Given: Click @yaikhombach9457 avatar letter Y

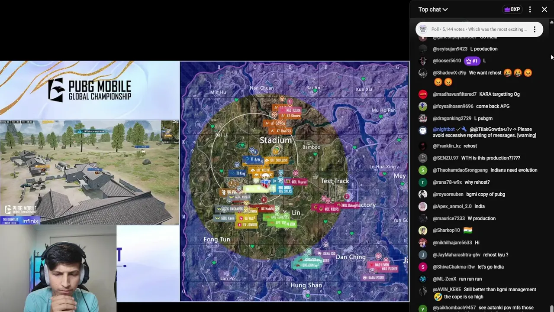Looking at the screenshot, I should pos(423,309).
